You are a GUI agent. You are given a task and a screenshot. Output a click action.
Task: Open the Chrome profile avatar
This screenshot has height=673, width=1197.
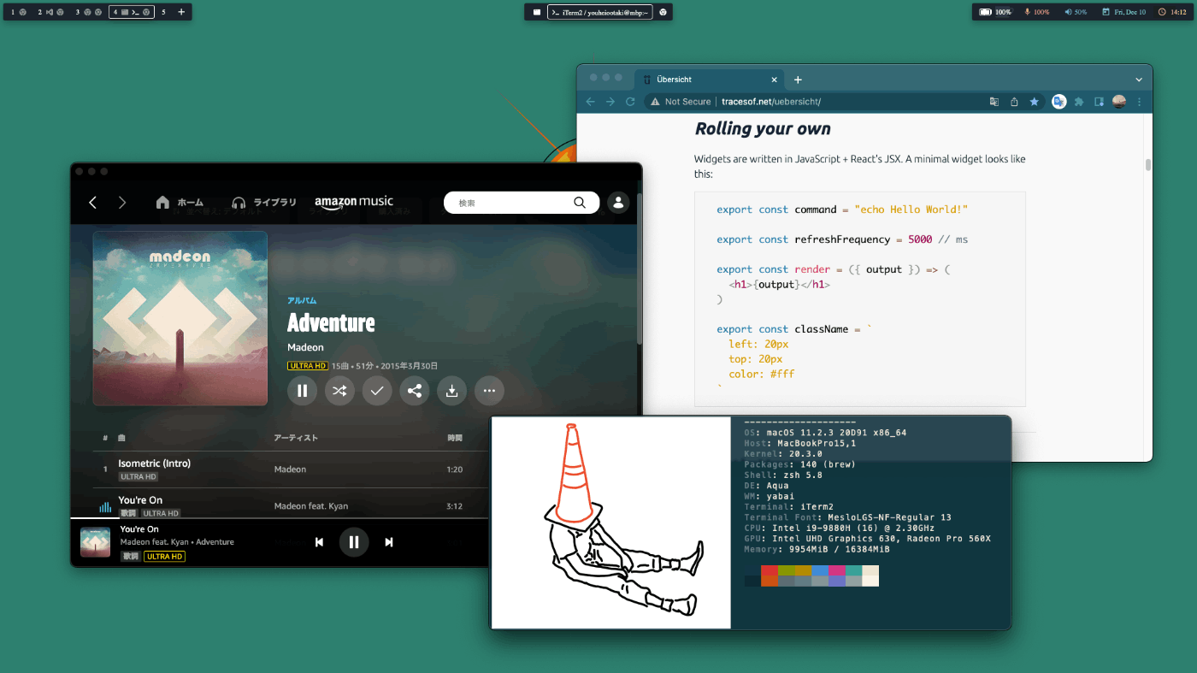(1119, 102)
